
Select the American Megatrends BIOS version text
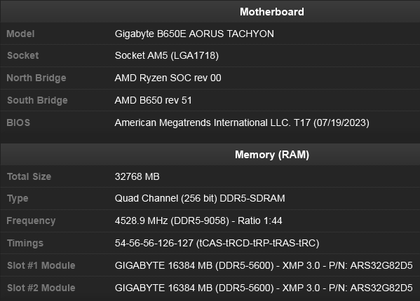242,123
